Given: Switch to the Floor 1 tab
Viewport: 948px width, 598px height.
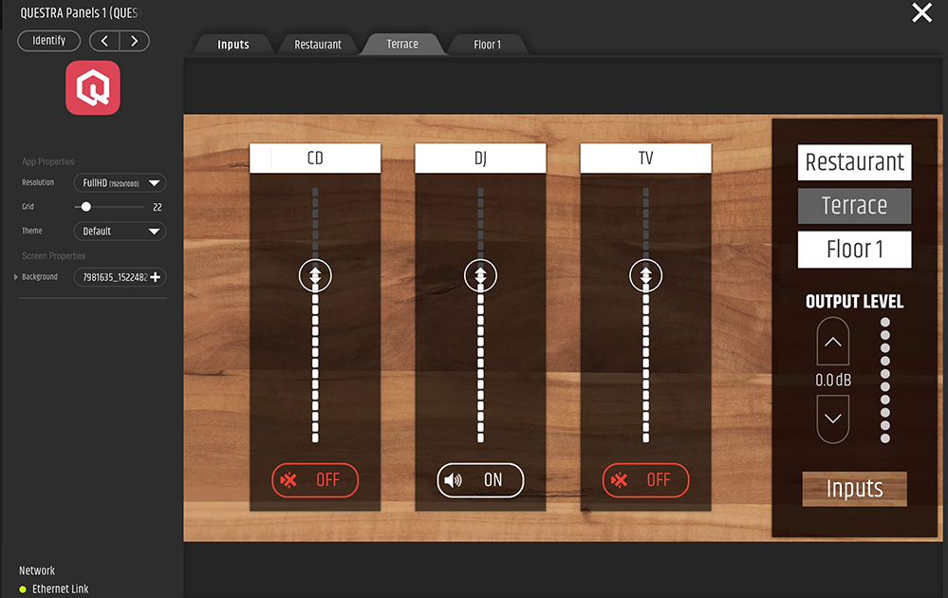Looking at the screenshot, I should pos(487,45).
